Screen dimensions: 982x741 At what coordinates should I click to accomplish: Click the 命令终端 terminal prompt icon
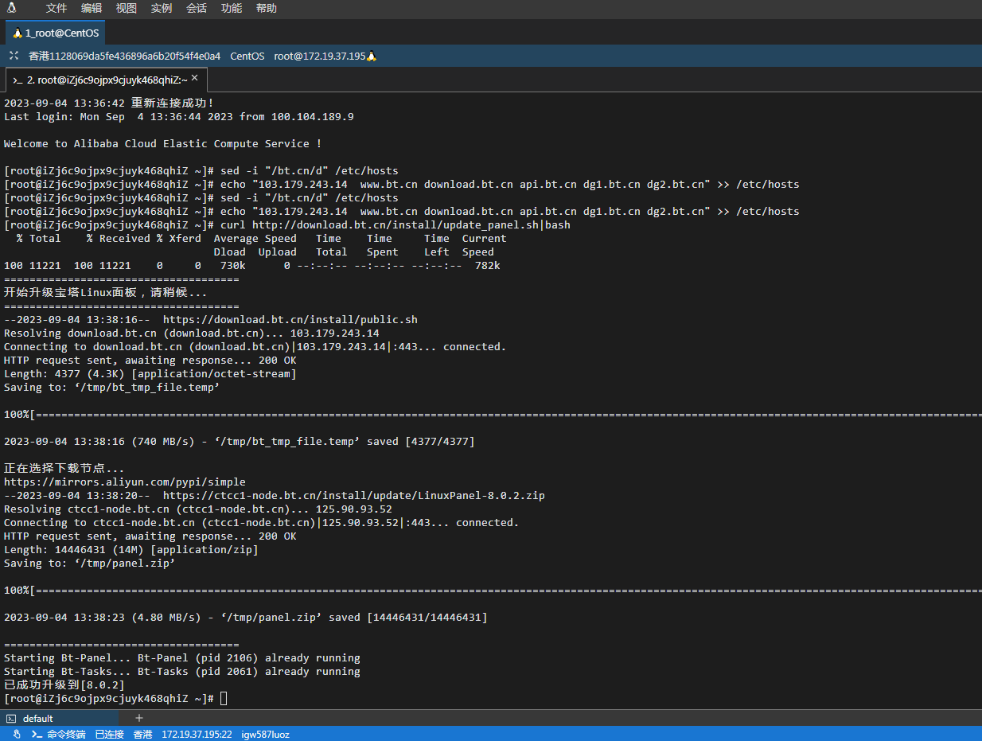(37, 734)
